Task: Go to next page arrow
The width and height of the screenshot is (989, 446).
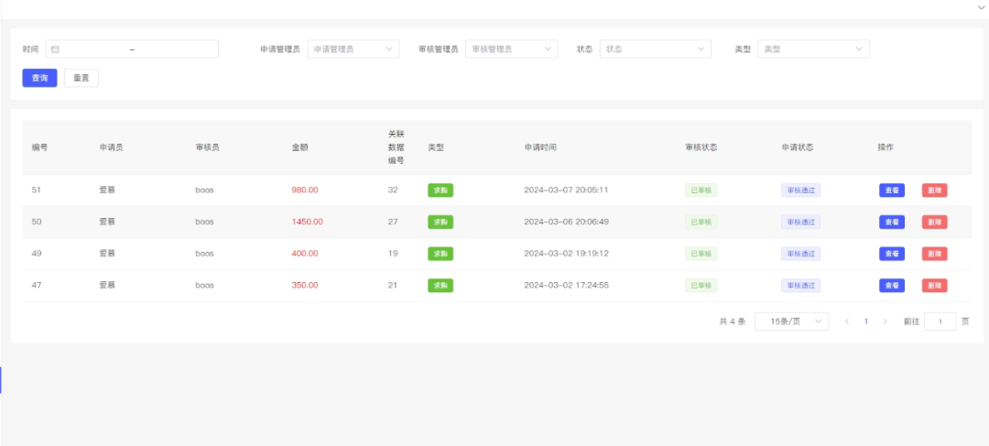Action: [x=885, y=321]
